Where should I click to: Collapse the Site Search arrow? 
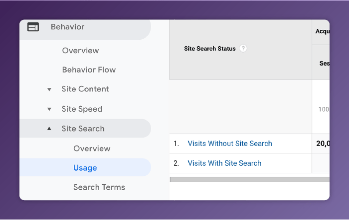pyautogui.click(x=49, y=129)
